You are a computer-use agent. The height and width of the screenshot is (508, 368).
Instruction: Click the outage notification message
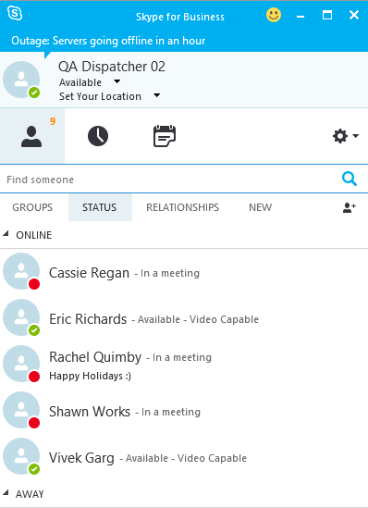point(108,41)
